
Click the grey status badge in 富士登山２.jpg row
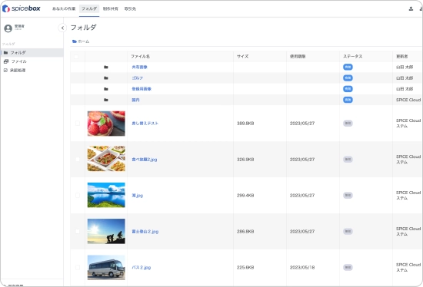coord(348,232)
